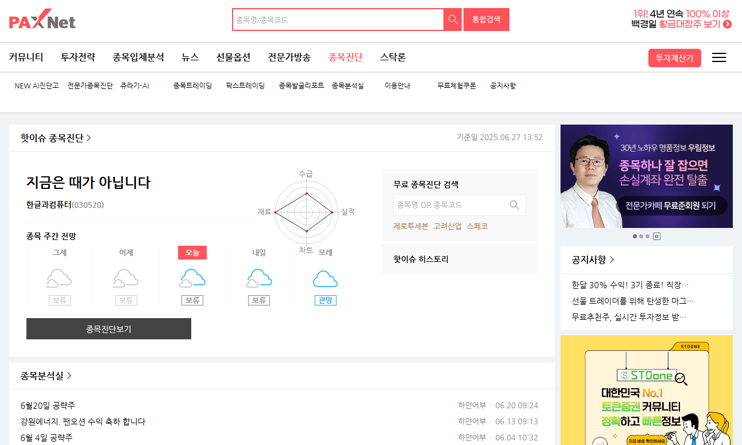Focus the top 종목명/종목코드 search field
Screen dimensions: 742x445
coord(338,20)
